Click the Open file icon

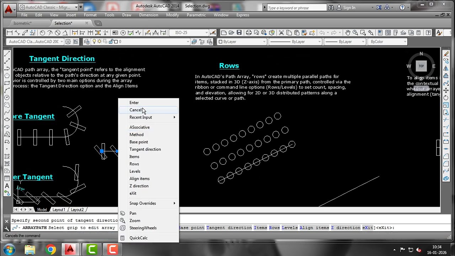click(231, 33)
